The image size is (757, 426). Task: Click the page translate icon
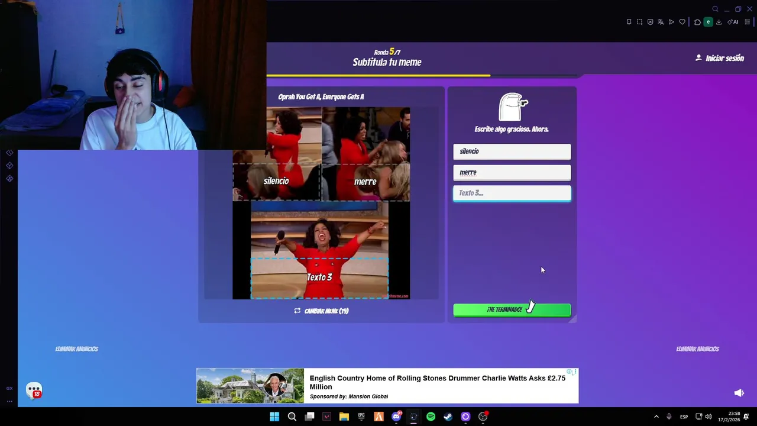(661, 22)
